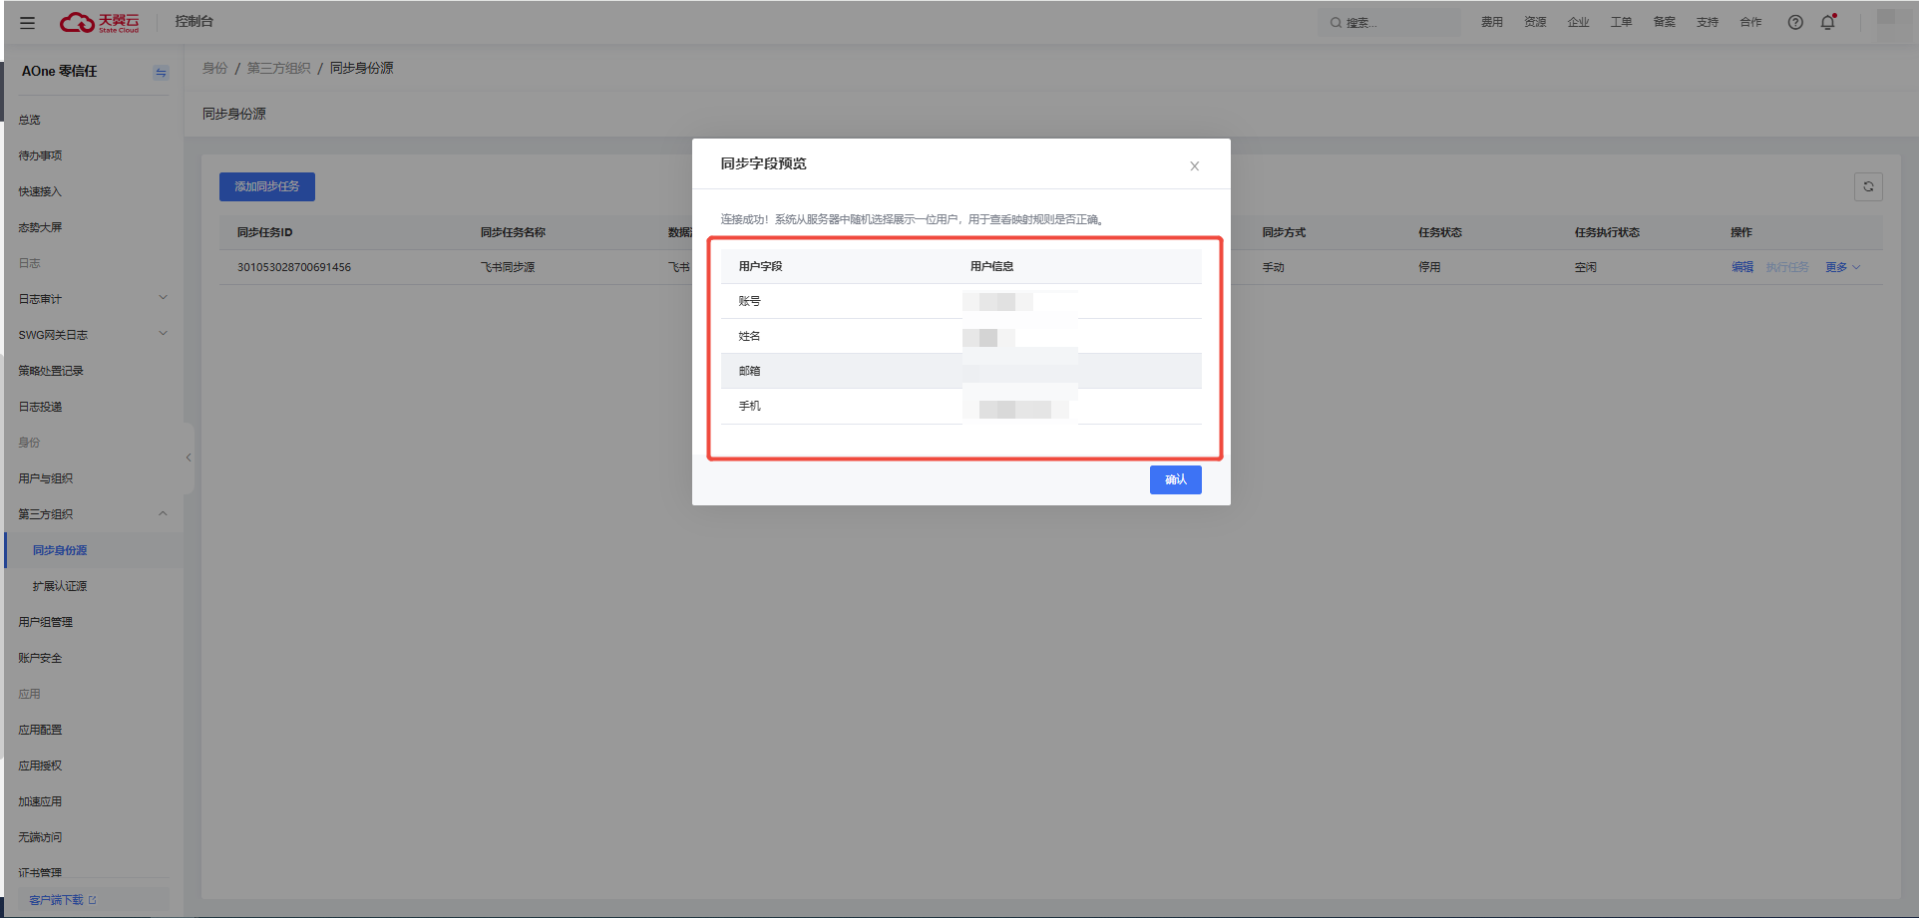This screenshot has height=918, width=1919.
Task: Open the 更多 dropdown in task row
Action: 1842,267
